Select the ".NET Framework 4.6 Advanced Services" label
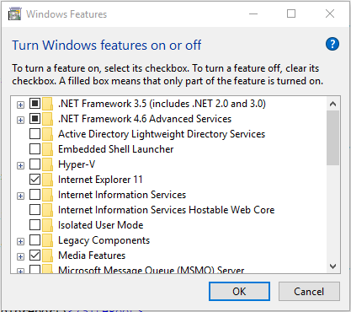Screen dimensions: 351x312 [145, 119]
